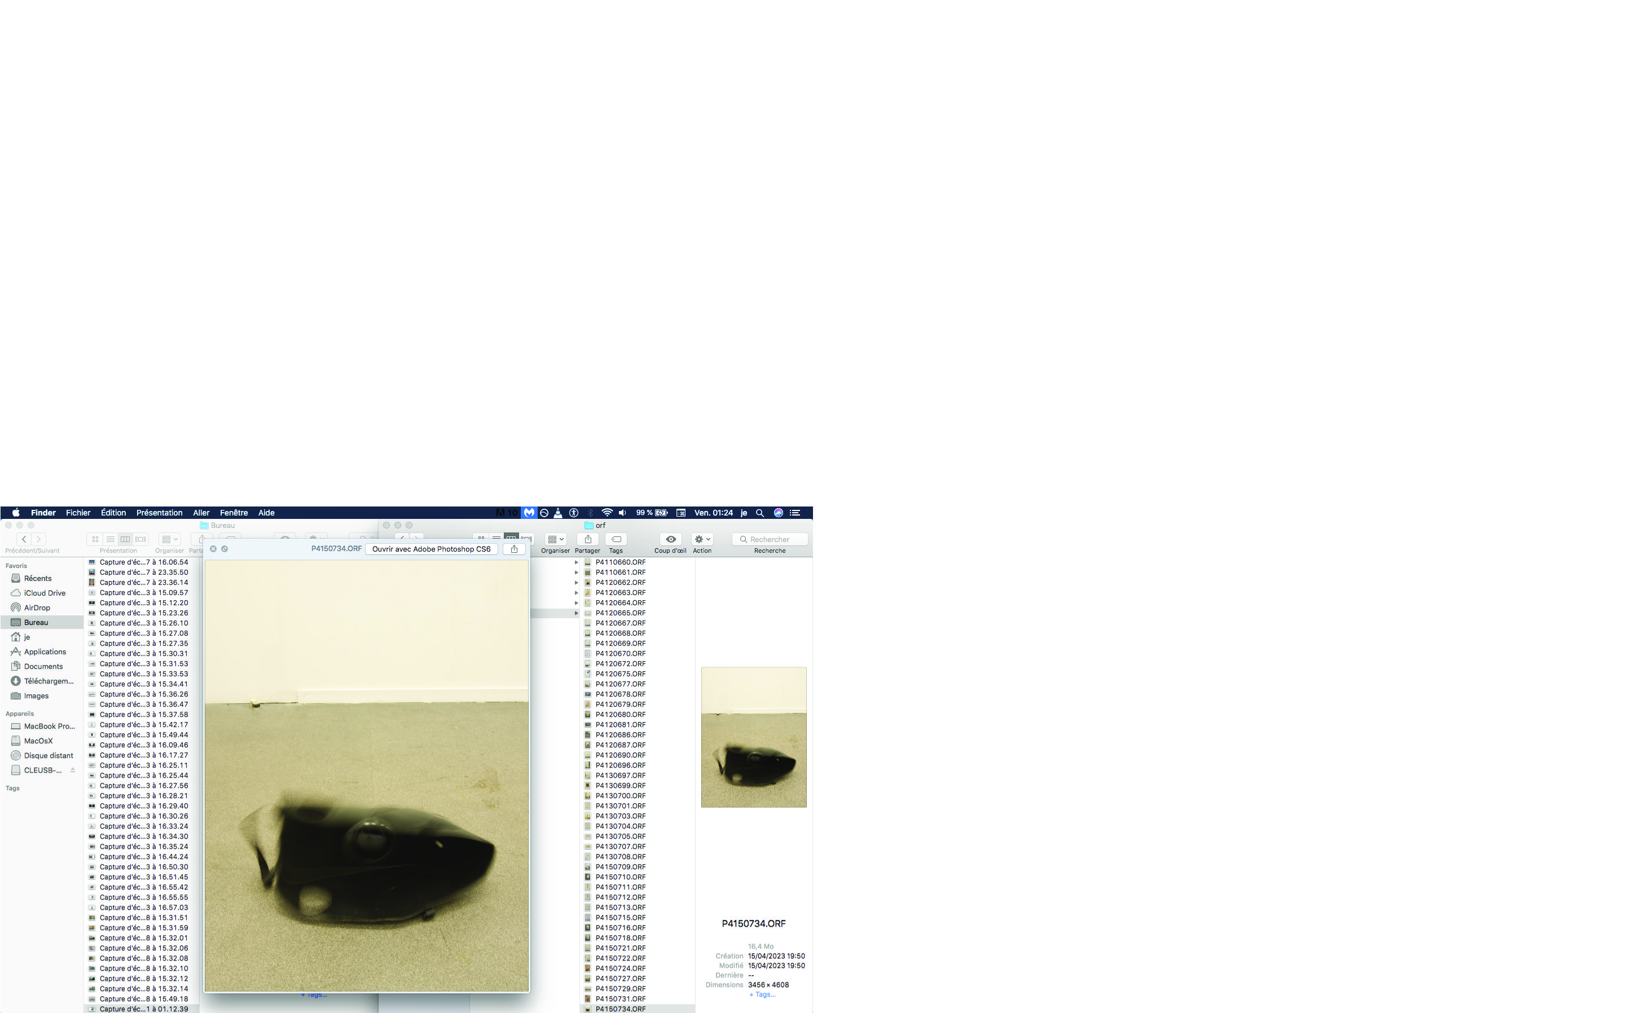The image size is (1626, 1013).
Task: Open Siri from the menu bar
Action: tap(779, 513)
